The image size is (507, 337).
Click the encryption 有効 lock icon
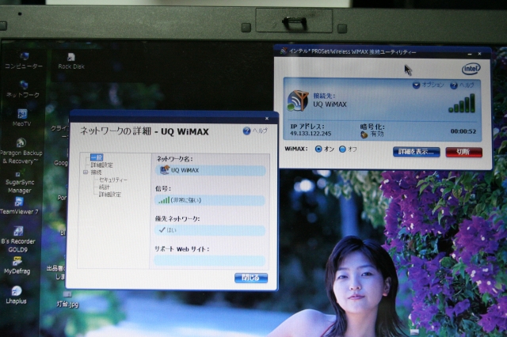(364, 134)
